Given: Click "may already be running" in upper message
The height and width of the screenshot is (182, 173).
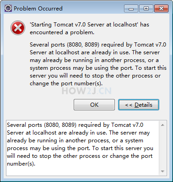Looking at the screenshot, I should pos(61,60).
